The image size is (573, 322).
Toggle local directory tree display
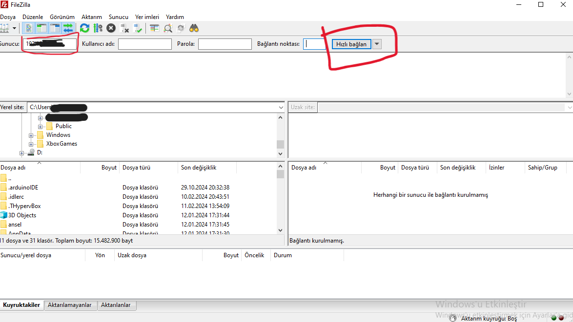[x=41, y=28]
